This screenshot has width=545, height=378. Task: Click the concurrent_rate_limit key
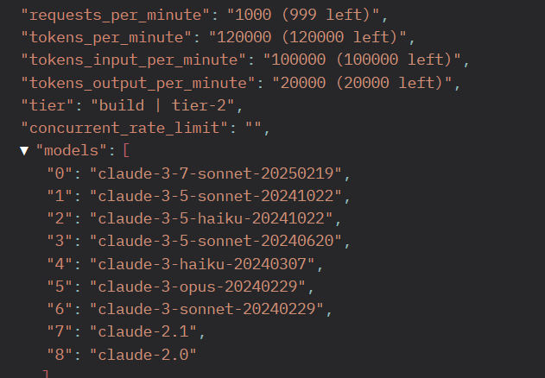[124, 128]
